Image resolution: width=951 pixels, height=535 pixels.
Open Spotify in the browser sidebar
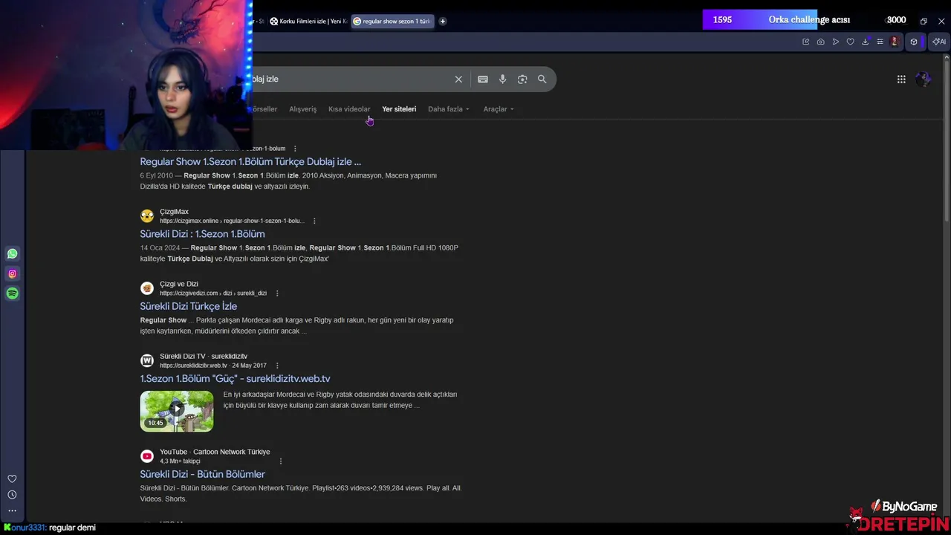[12, 294]
